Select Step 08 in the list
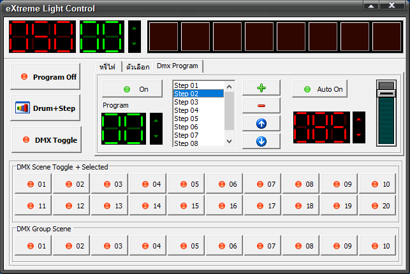This screenshot has height=274, width=410. pyautogui.click(x=198, y=143)
